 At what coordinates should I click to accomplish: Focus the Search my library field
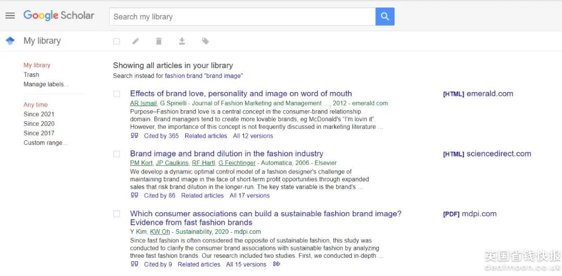pyautogui.click(x=242, y=17)
